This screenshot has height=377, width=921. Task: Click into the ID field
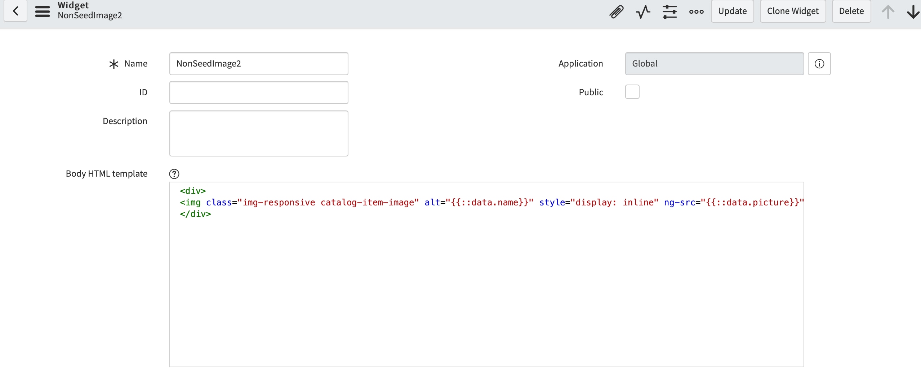[x=259, y=92]
